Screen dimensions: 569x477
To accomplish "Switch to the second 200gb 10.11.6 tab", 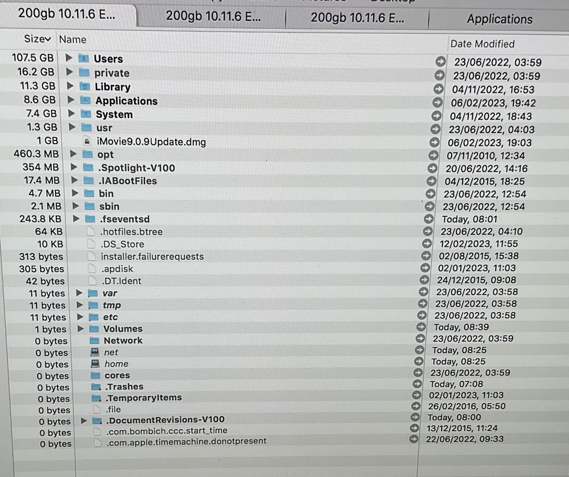I will (213, 17).
